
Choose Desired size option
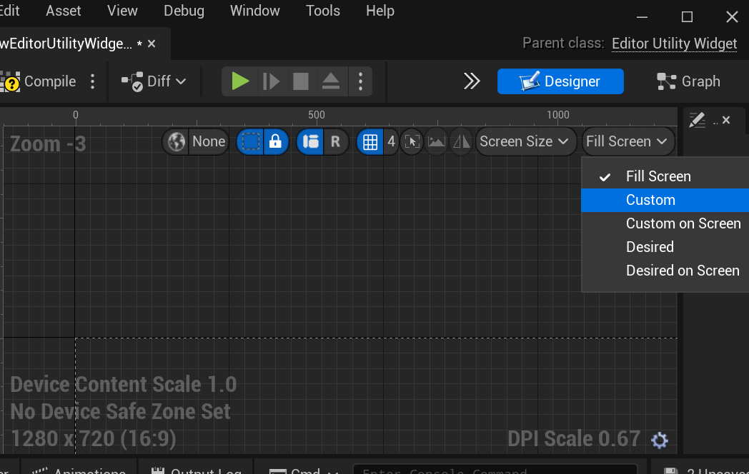[x=665, y=247]
